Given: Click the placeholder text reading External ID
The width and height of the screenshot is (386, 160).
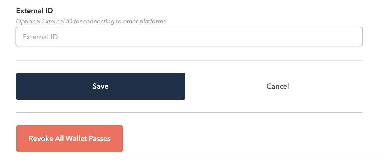Looking at the screenshot, I should (40, 37).
